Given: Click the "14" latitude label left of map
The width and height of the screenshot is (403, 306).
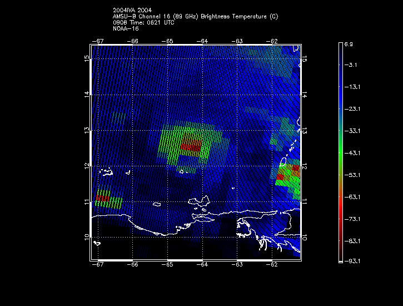Looking at the screenshot, I should tap(87, 95).
